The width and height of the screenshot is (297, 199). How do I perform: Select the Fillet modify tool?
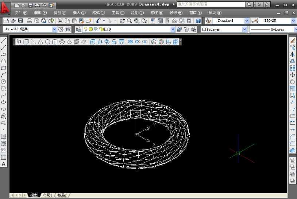coord(293,143)
